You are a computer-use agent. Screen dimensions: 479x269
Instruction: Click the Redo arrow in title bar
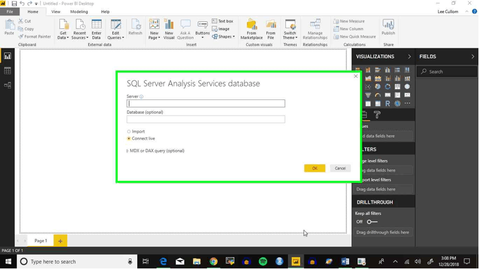(29, 4)
